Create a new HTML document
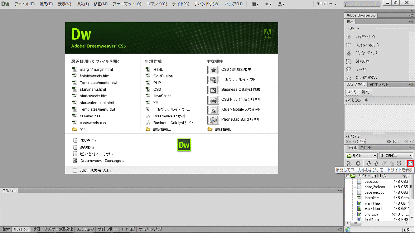The width and height of the screenshot is (415, 233). coord(158,70)
